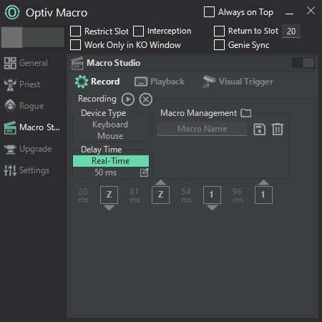Cancel recording with the X circle button
Image resolution: width=322 pixels, height=322 pixels.
click(146, 99)
